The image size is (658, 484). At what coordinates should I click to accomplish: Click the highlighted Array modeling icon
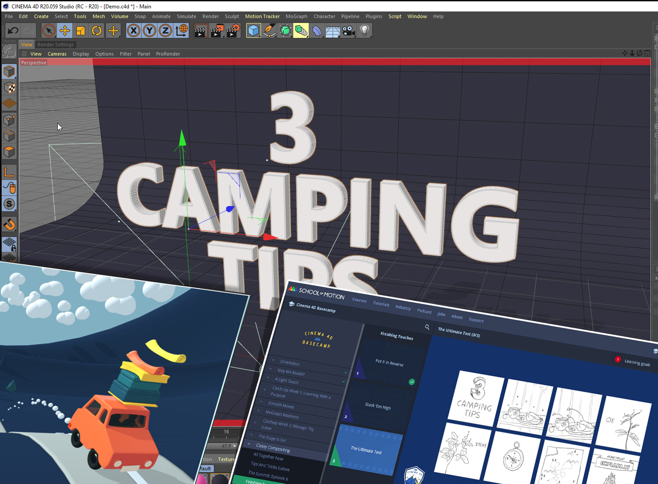301,30
